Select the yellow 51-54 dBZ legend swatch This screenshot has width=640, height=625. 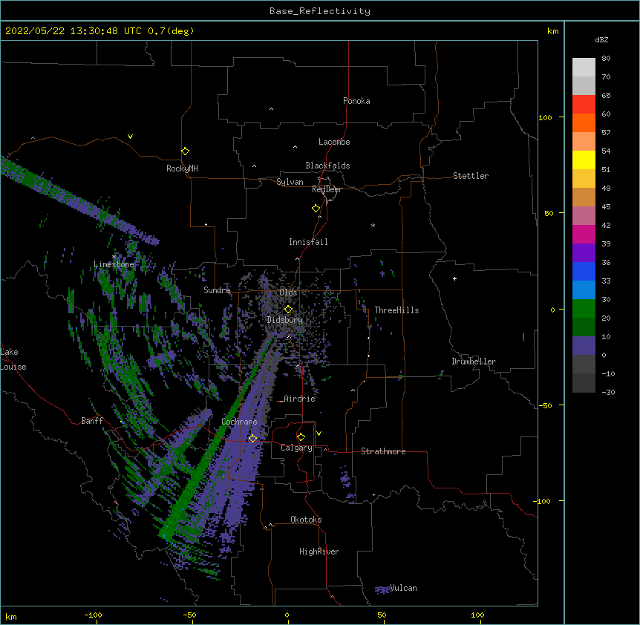tap(584, 160)
